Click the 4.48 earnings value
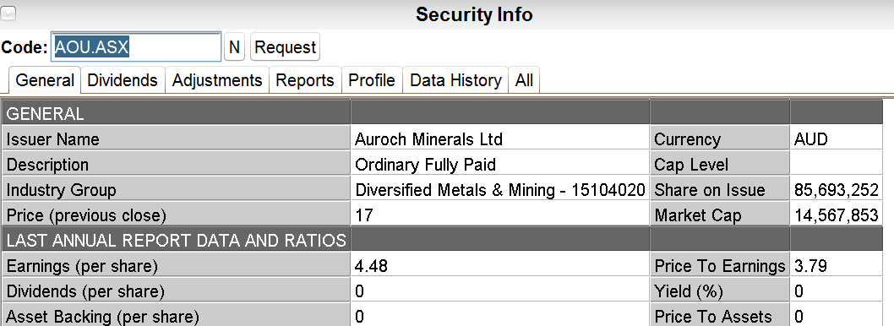 click(x=499, y=265)
